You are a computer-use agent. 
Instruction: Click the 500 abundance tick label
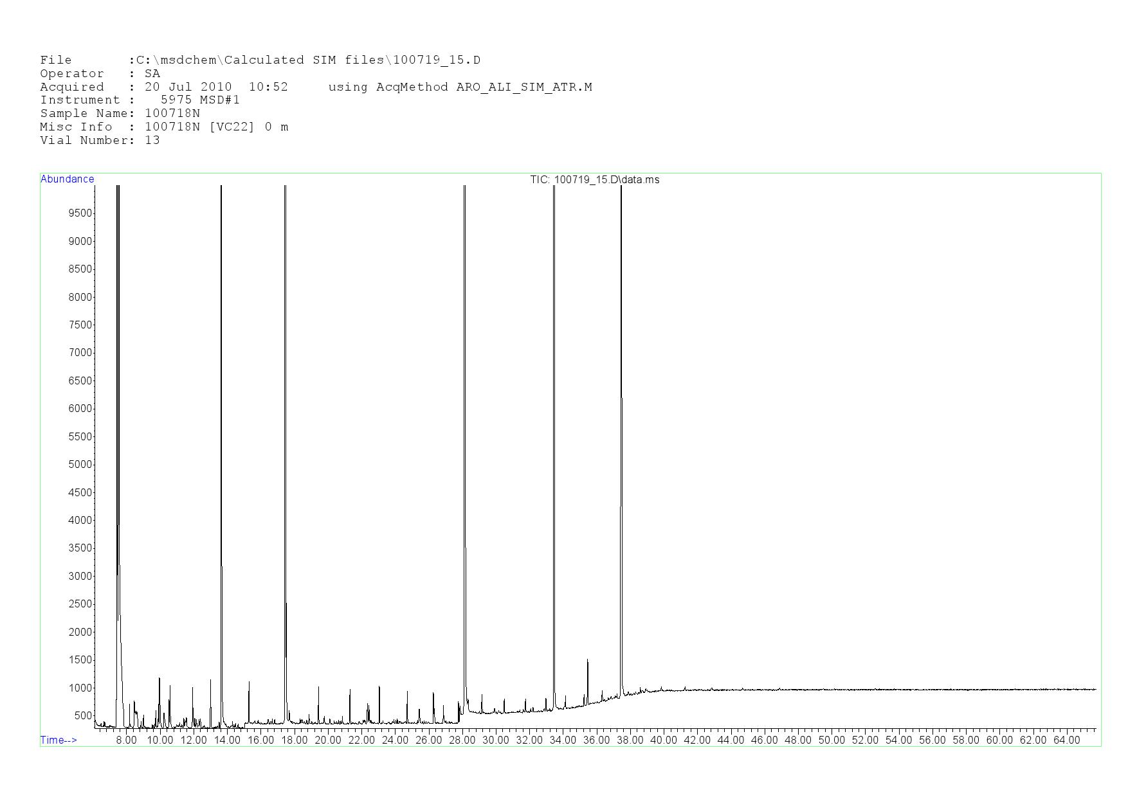tap(82, 716)
